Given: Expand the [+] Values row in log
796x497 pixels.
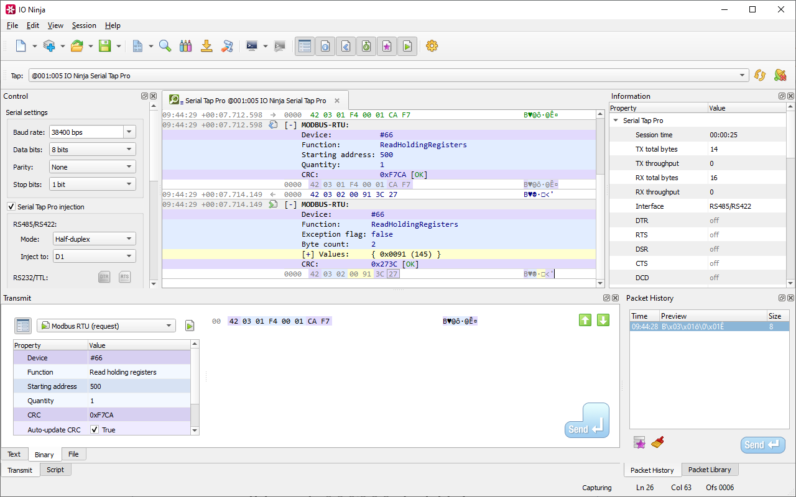Looking at the screenshot, I should tap(308, 254).
